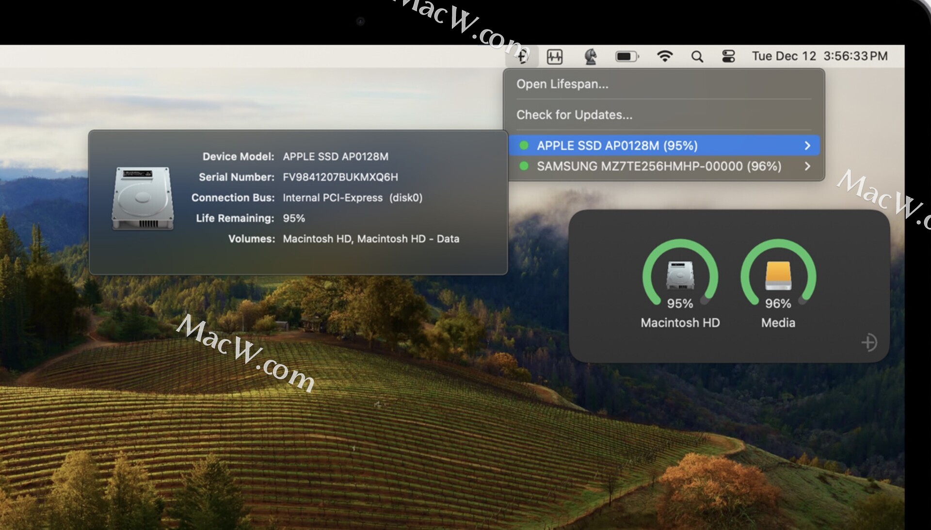Screen dimensions: 931x530
Task: Click Internal PCI-Express (disk0) value
Action: [x=353, y=198]
